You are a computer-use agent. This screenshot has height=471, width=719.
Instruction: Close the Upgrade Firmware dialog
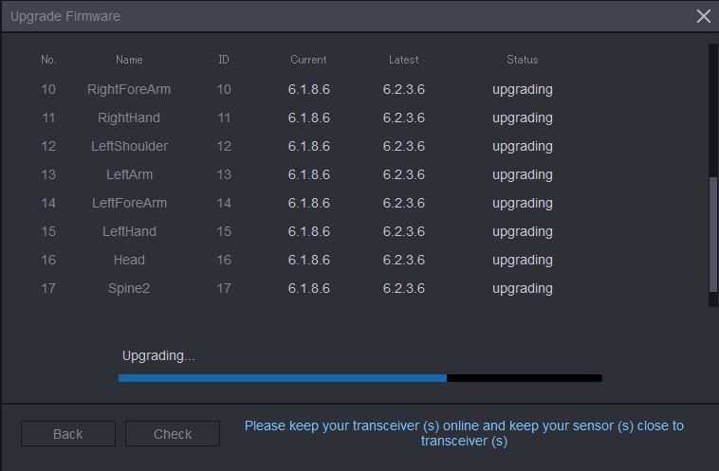[x=704, y=16]
